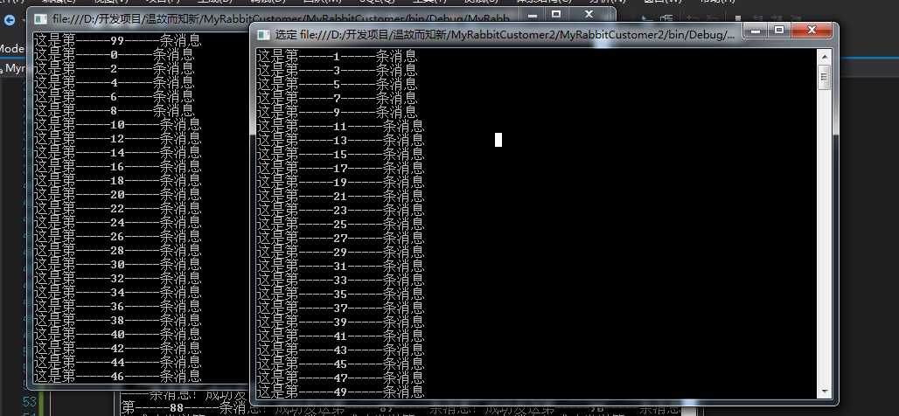Click the line reading 这是第-----31------条消息

[x=340, y=267]
